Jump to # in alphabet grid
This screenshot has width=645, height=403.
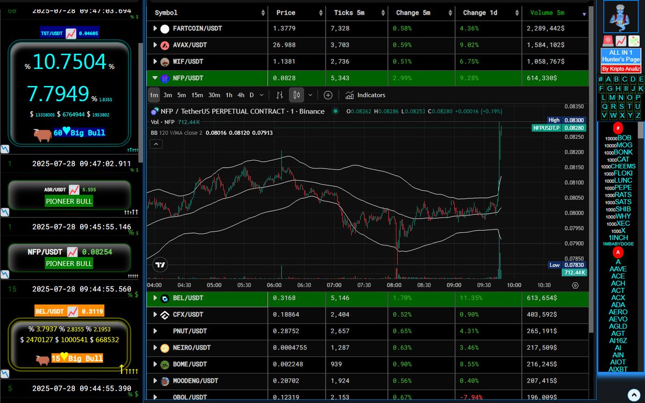click(600, 80)
